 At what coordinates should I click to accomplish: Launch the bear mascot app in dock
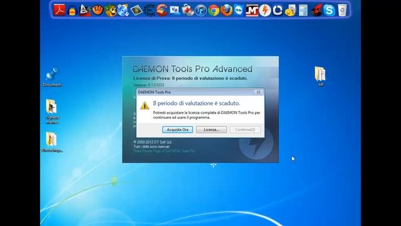click(x=111, y=11)
